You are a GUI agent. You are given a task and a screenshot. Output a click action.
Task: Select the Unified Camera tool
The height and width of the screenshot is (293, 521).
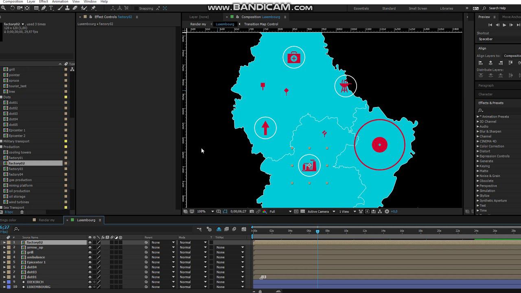20,8
